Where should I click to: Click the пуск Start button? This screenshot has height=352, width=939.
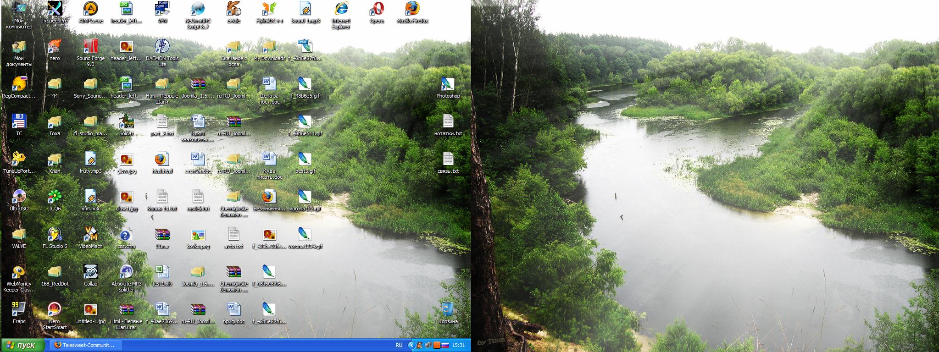(x=23, y=345)
